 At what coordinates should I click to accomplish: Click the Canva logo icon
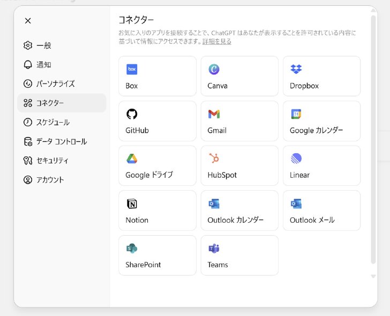(x=214, y=69)
